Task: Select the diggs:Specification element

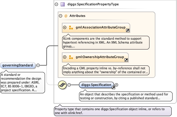Action: pyautogui.click(x=96, y=85)
